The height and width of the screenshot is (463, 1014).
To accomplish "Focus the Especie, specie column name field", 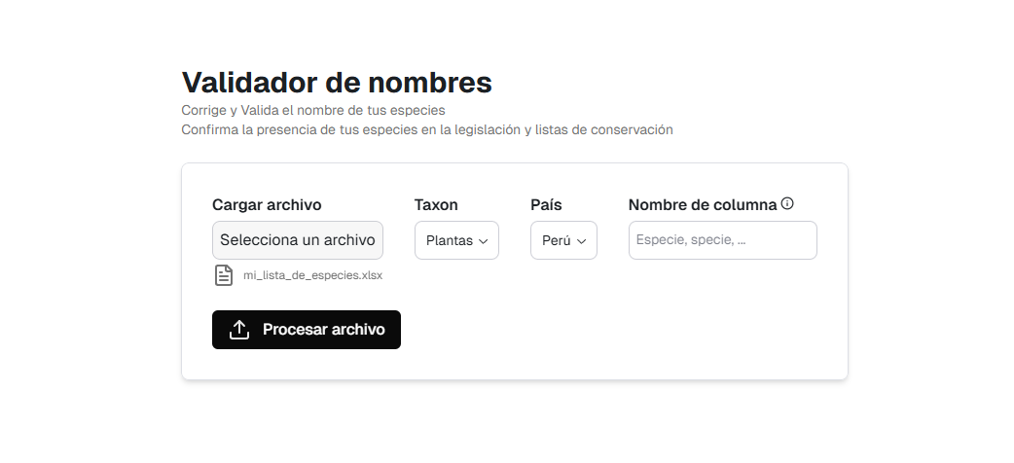I will (722, 240).
